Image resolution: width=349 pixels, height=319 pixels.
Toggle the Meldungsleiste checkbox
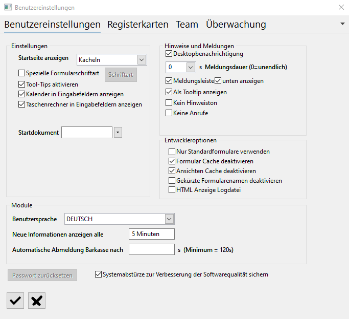pos(169,81)
